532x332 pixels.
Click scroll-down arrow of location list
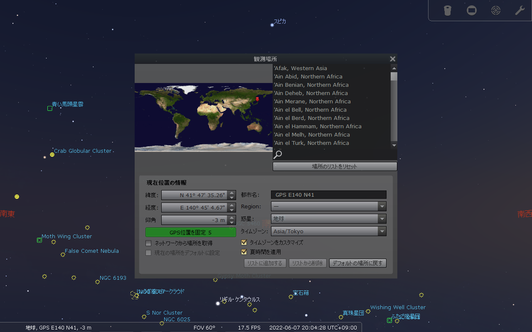coord(394,145)
